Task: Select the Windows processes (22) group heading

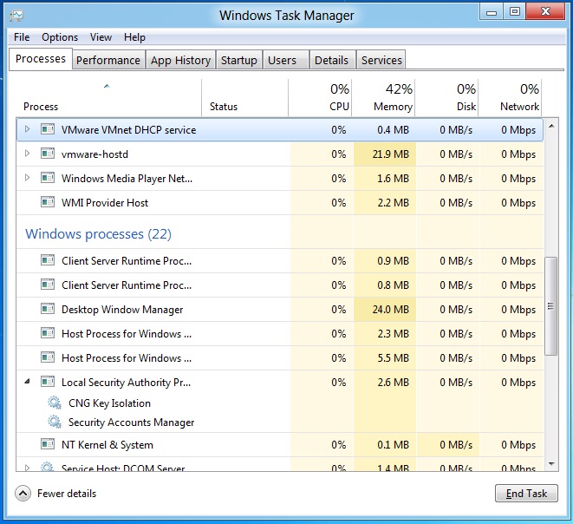Action: click(98, 234)
